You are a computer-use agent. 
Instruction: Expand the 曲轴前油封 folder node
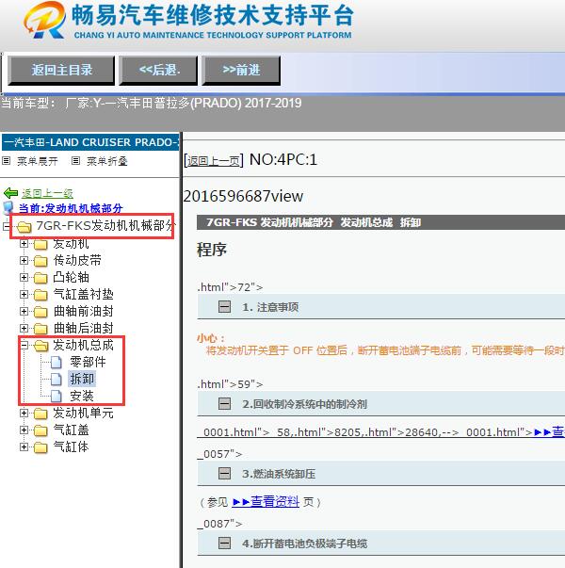[x=24, y=311]
